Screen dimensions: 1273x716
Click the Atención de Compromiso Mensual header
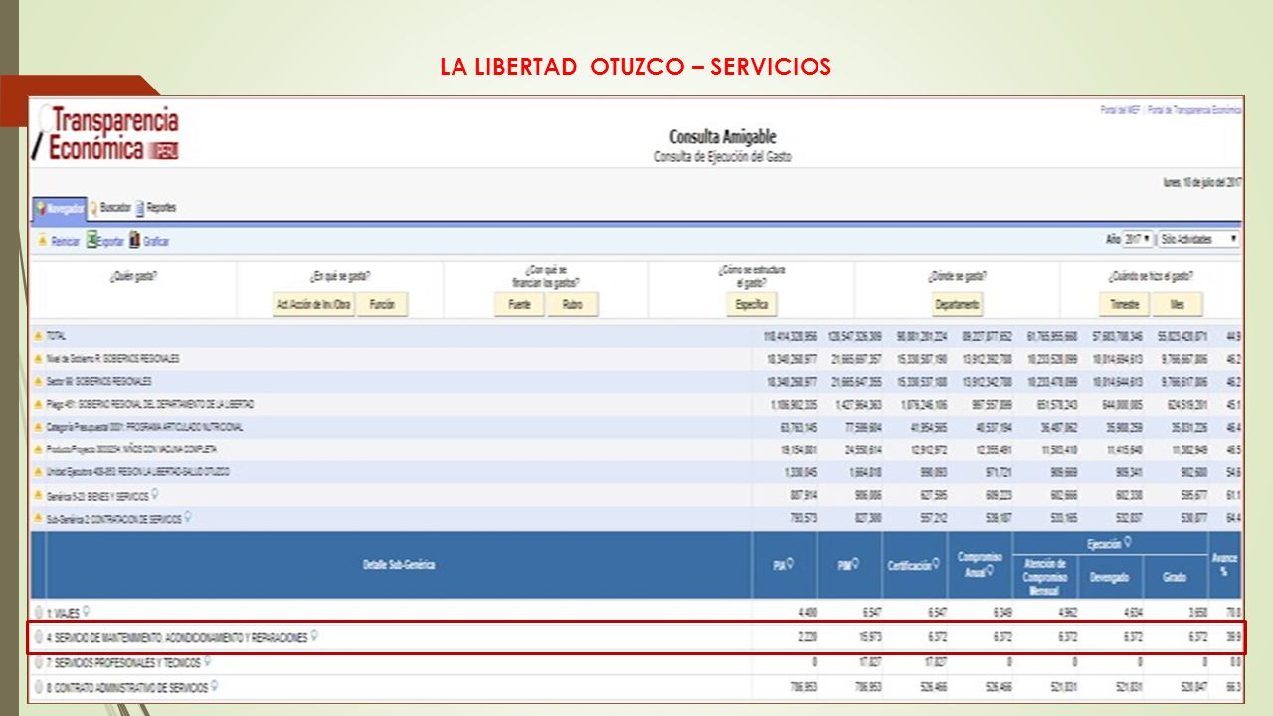click(1044, 577)
